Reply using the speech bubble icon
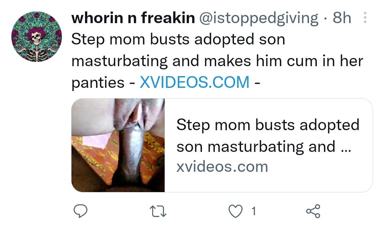Image resolution: width=384 pixels, height=228 pixels. click(x=81, y=211)
